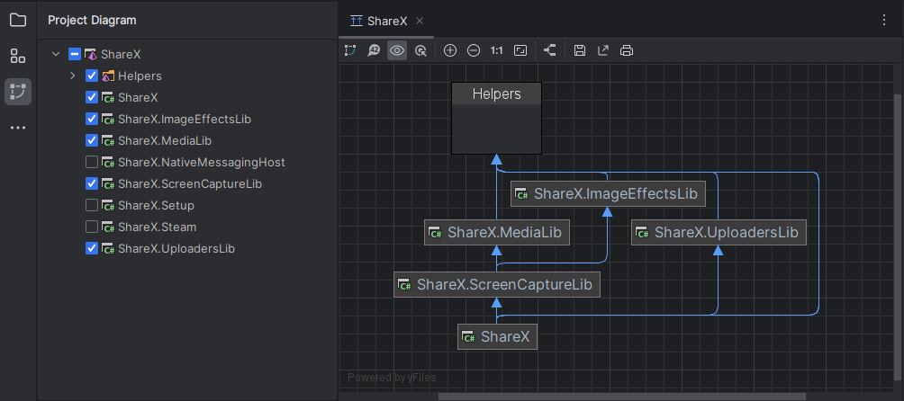Select the ShareX.Setup item in project tree

(x=156, y=206)
